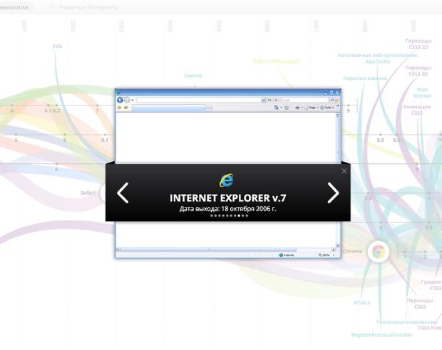Click the IE7 address bar field
Screen dimensions: 442x350
point(199,100)
